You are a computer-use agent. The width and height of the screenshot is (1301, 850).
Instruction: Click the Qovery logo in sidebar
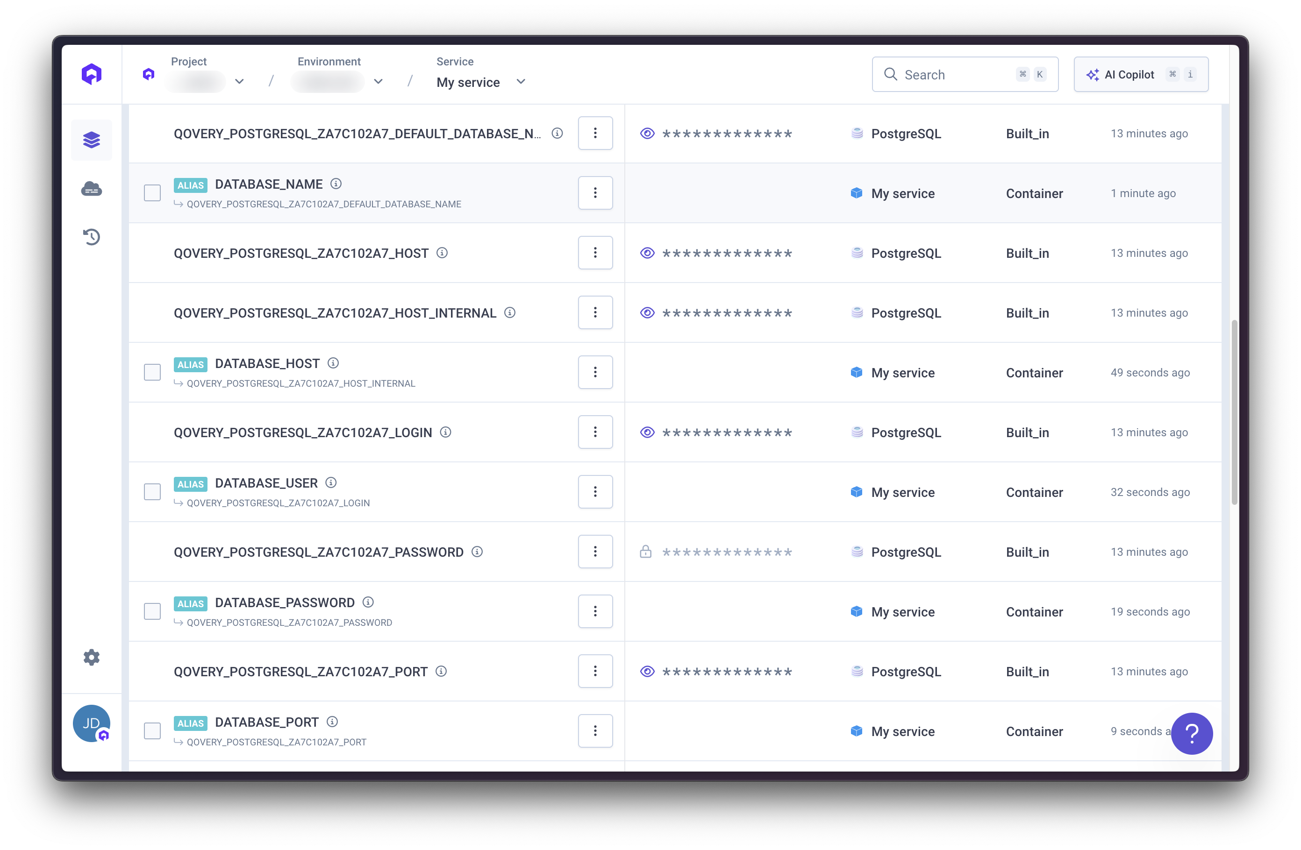[91, 74]
